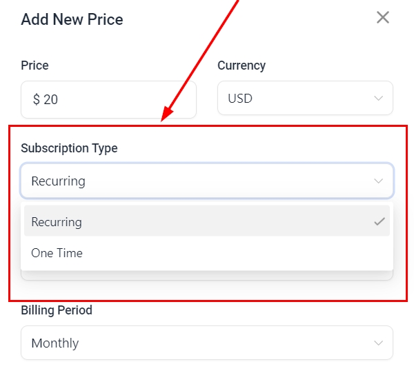This screenshot has width=414, height=382.
Task: Click the chevron arrow in the Currency field
Action: pos(378,99)
